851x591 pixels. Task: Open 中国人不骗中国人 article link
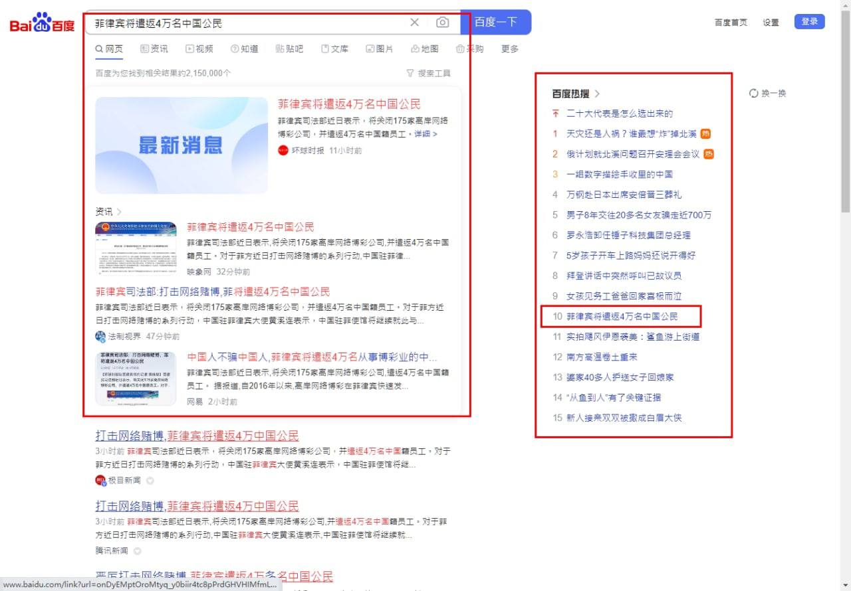[x=312, y=357]
